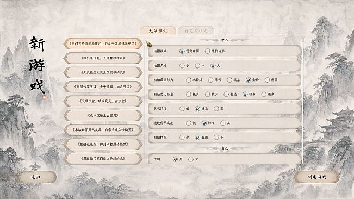
Task: Choose the 《天眼识宝…上古法宝》 preset
Action: point(103,101)
